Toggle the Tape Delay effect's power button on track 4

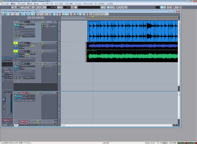click(43, 66)
